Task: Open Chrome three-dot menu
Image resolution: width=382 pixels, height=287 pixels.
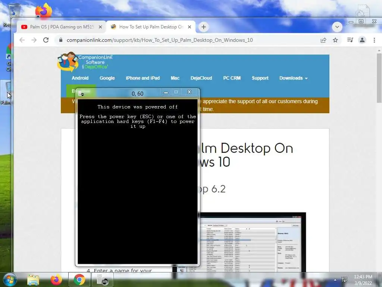Action: click(374, 40)
